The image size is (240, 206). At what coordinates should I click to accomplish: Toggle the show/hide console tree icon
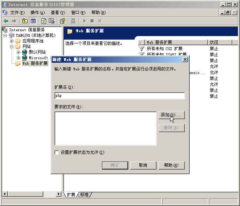[33, 21]
